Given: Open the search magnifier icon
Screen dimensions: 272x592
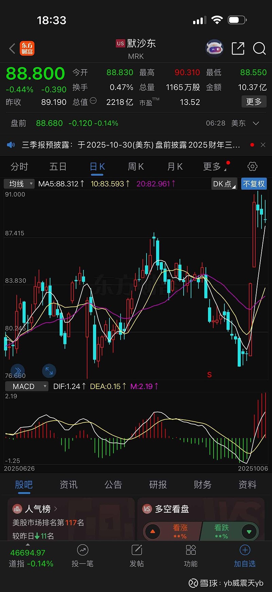Looking at the screenshot, I should [259, 48].
